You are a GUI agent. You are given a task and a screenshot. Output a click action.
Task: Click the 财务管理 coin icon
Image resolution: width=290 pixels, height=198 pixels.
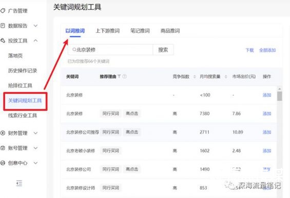[3, 133]
